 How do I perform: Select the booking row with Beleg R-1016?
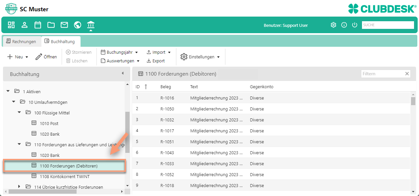[271, 98]
